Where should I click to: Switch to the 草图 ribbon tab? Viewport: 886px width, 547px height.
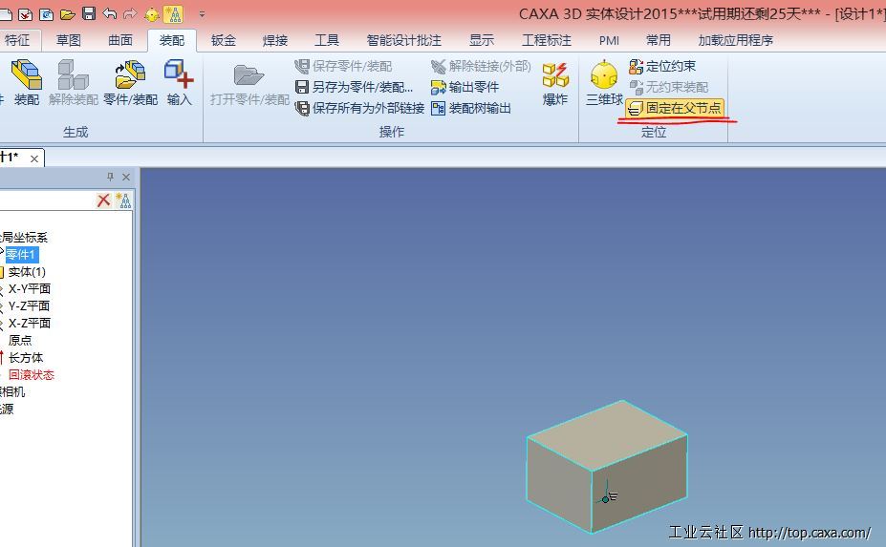pos(69,40)
